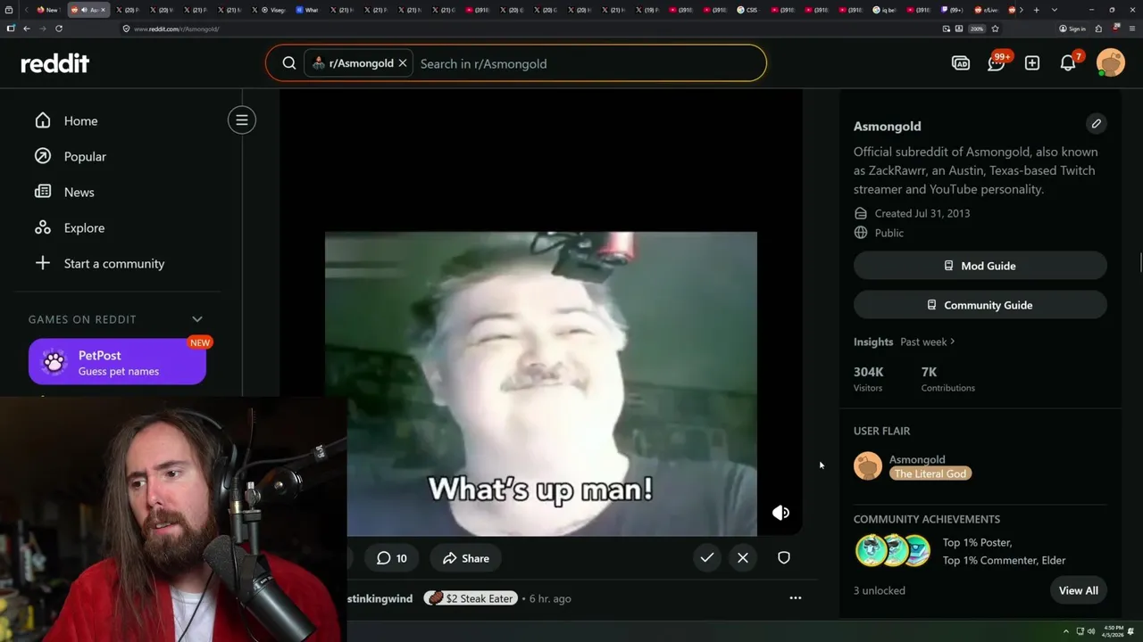The height and width of the screenshot is (642, 1143).
Task: Click the Asmongold sidebar title
Action: (887, 126)
